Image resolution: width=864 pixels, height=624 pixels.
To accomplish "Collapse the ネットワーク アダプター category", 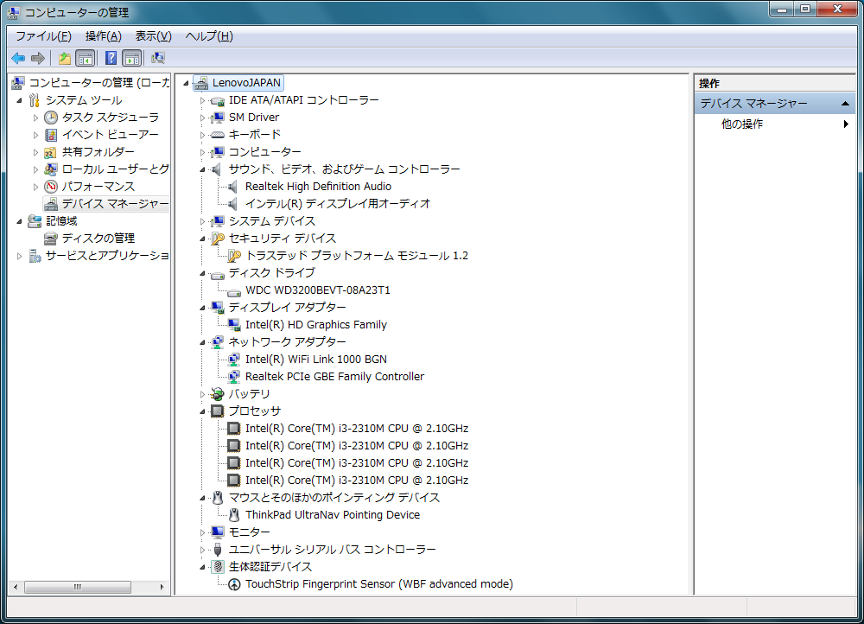I will (202, 342).
